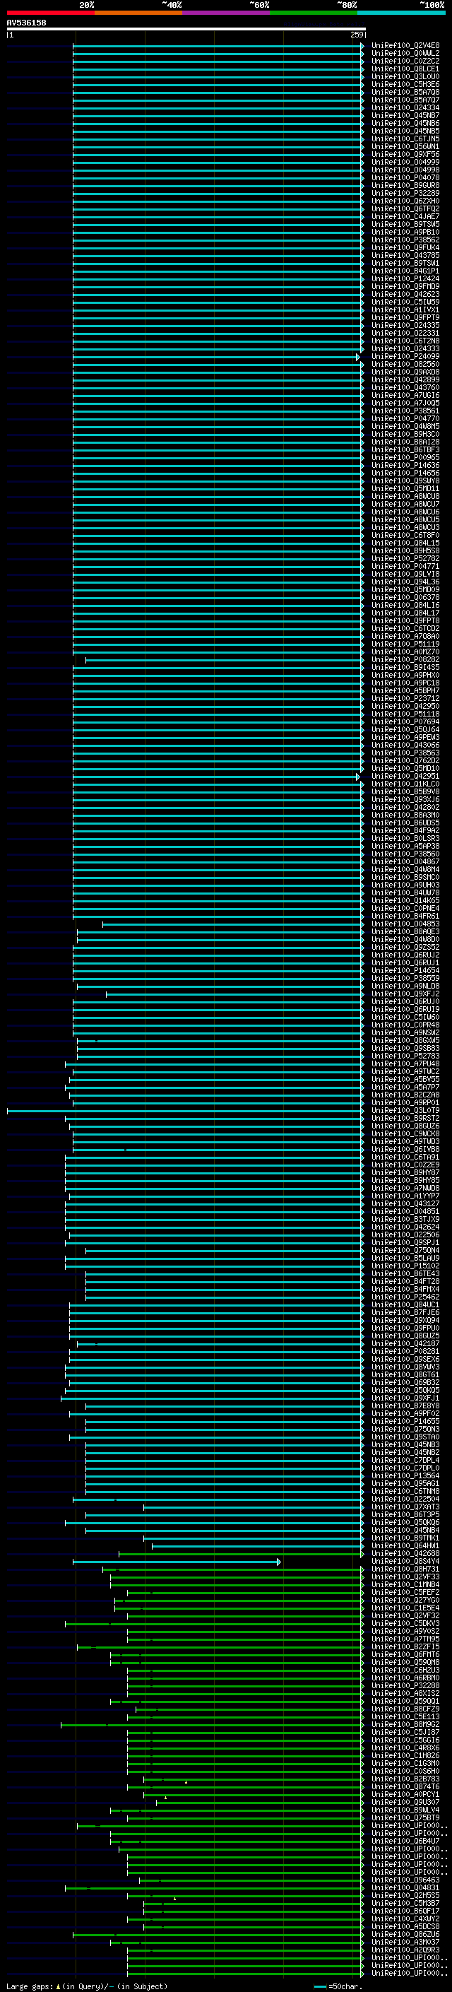
Task: Open hit UniRef100_Q42623
Action: click(405, 295)
